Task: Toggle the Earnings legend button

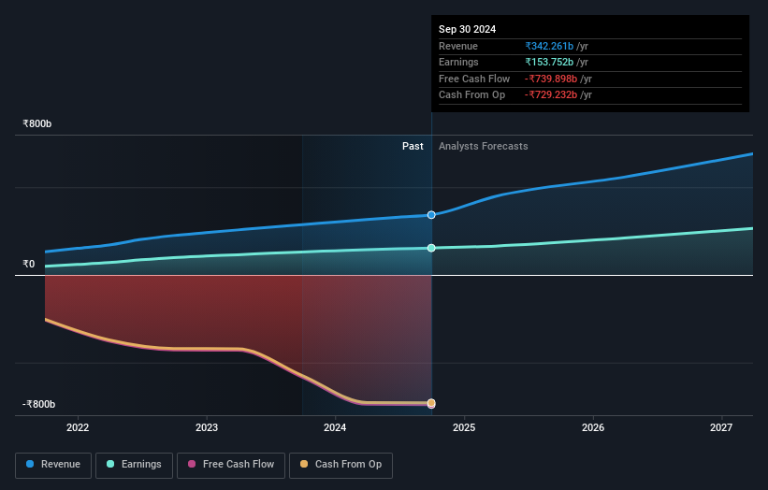Action: tap(134, 465)
